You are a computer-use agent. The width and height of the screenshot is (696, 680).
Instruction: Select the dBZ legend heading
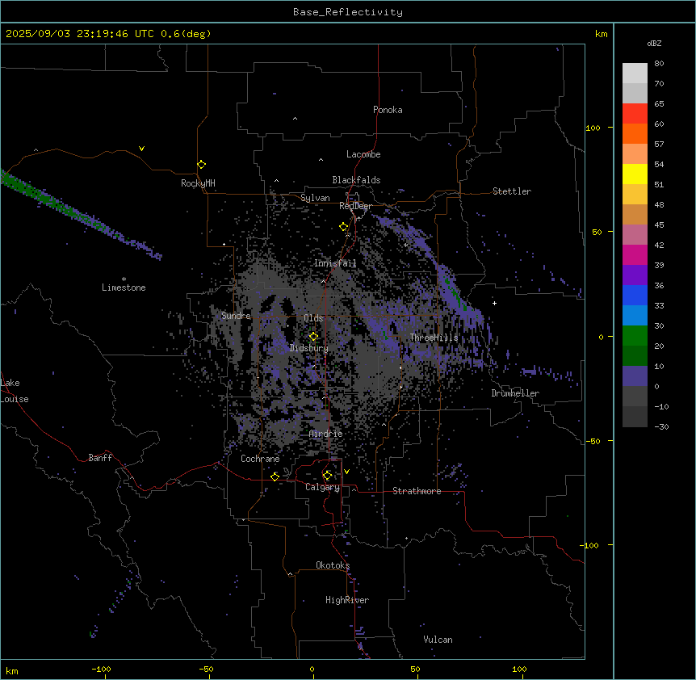(654, 44)
